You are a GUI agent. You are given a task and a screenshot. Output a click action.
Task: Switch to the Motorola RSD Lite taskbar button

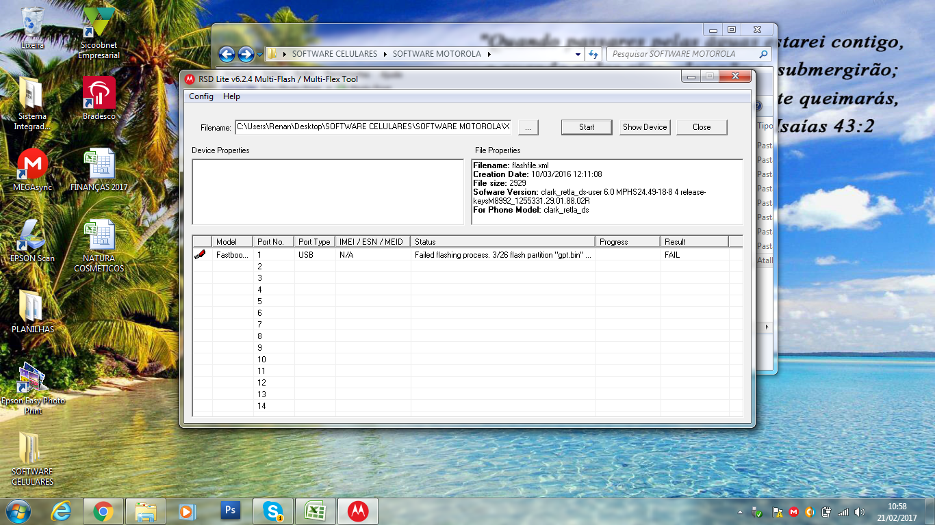pyautogui.click(x=358, y=511)
